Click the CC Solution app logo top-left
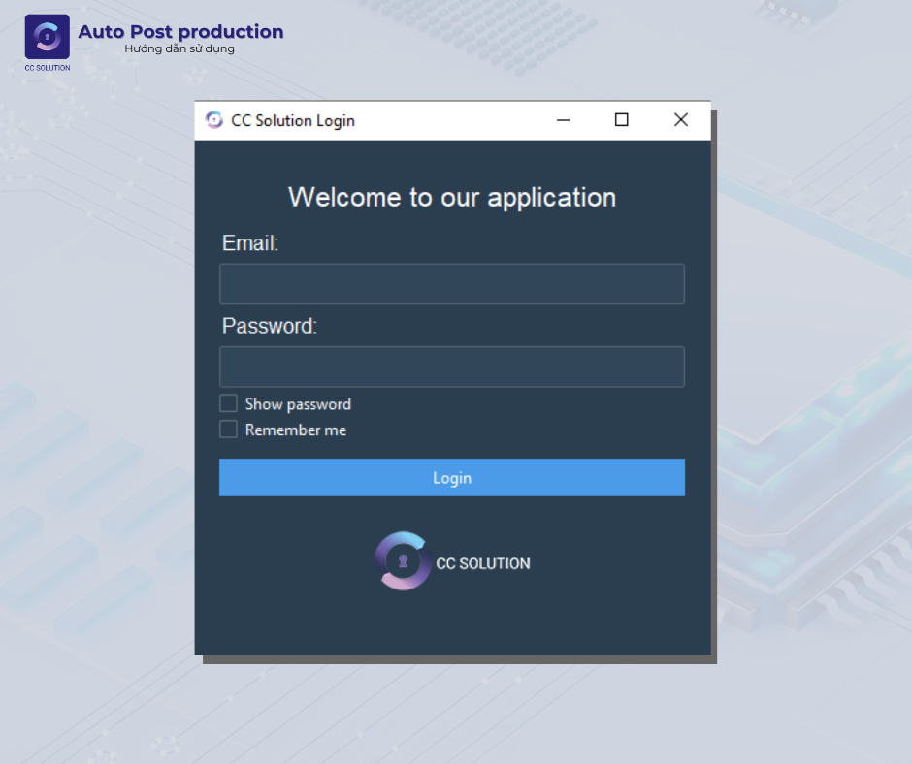 [48, 37]
